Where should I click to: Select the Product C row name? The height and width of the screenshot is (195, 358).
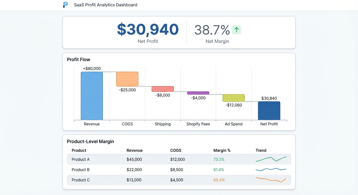[81, 180]
